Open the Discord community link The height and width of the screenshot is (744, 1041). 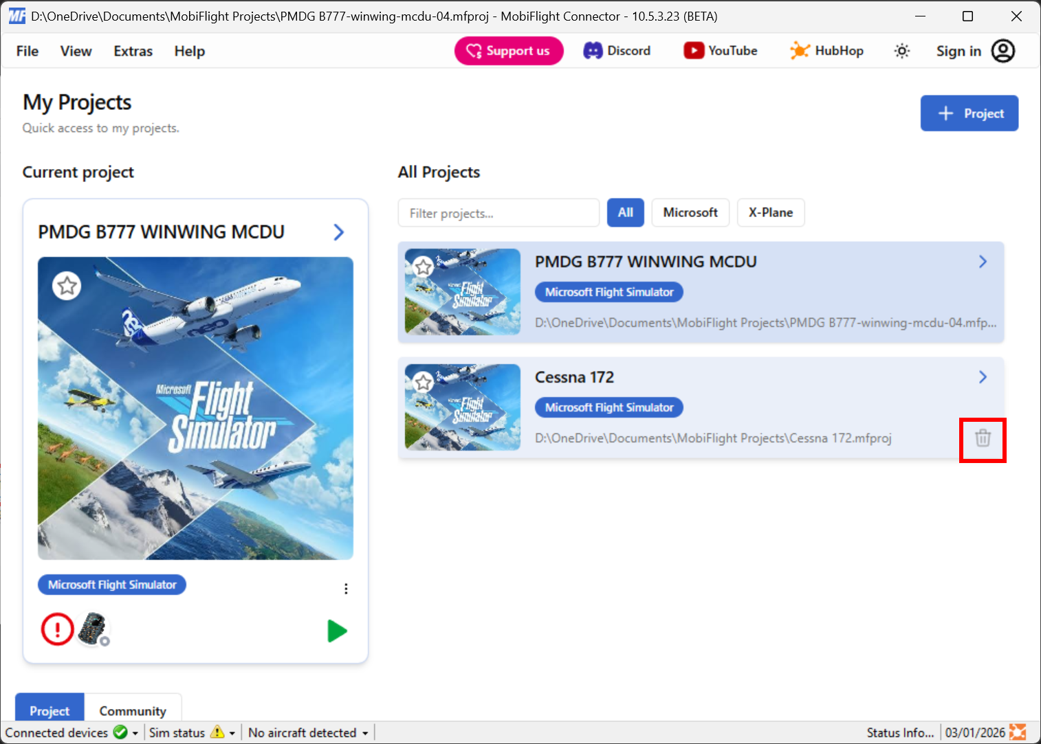[616, 50]
